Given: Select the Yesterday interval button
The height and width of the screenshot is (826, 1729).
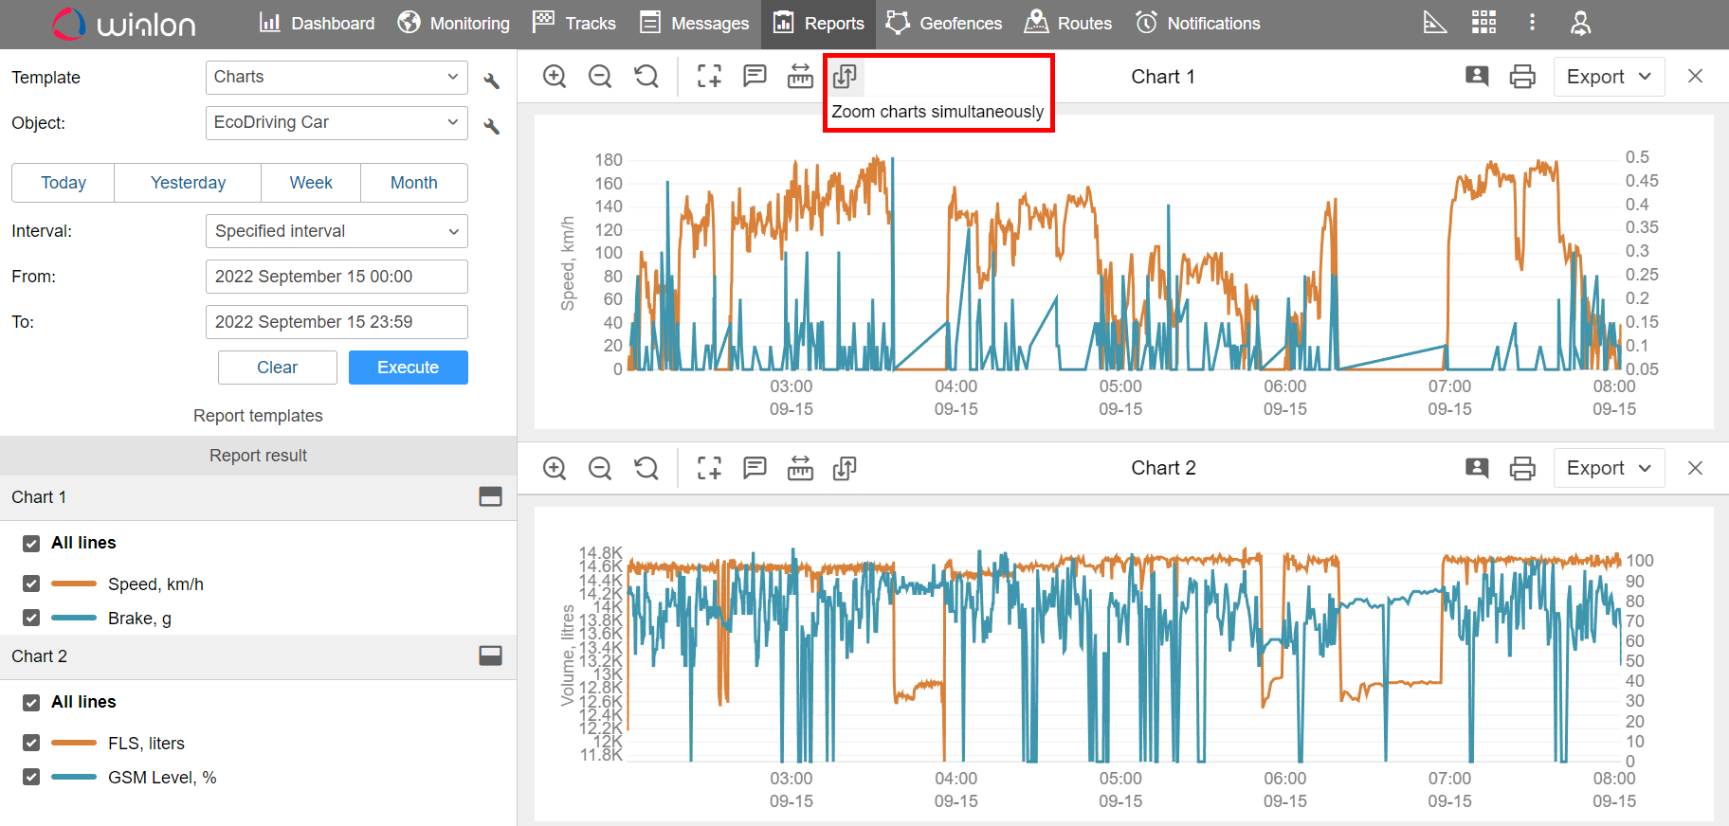Looking at the screenshot, I should (x=188, y=183).
